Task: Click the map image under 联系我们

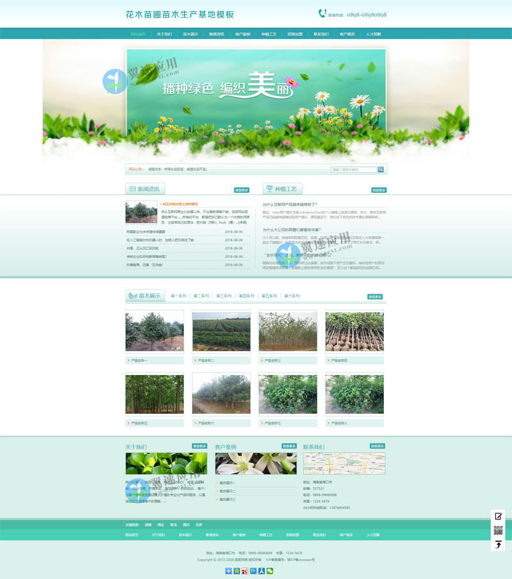Action: [344, 463]
